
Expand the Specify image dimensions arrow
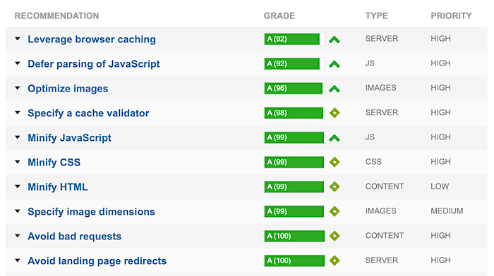[18, 211]
